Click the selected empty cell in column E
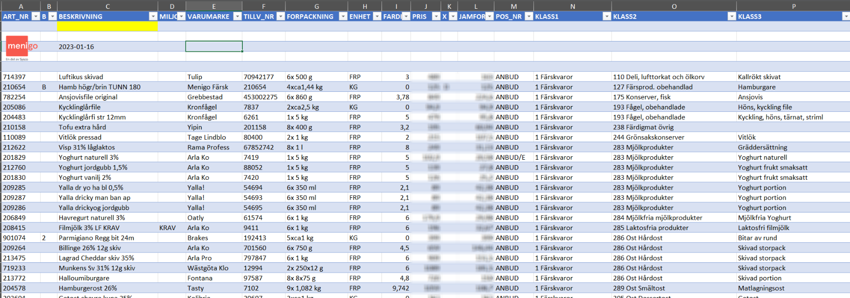Viewport: 850px width, 298px height. pyautogui.click(x=214, y=46)
